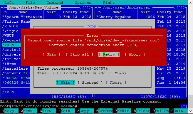The image size is (193, 114).
Task: Open the File menu
Action: [x=30, y=3]
